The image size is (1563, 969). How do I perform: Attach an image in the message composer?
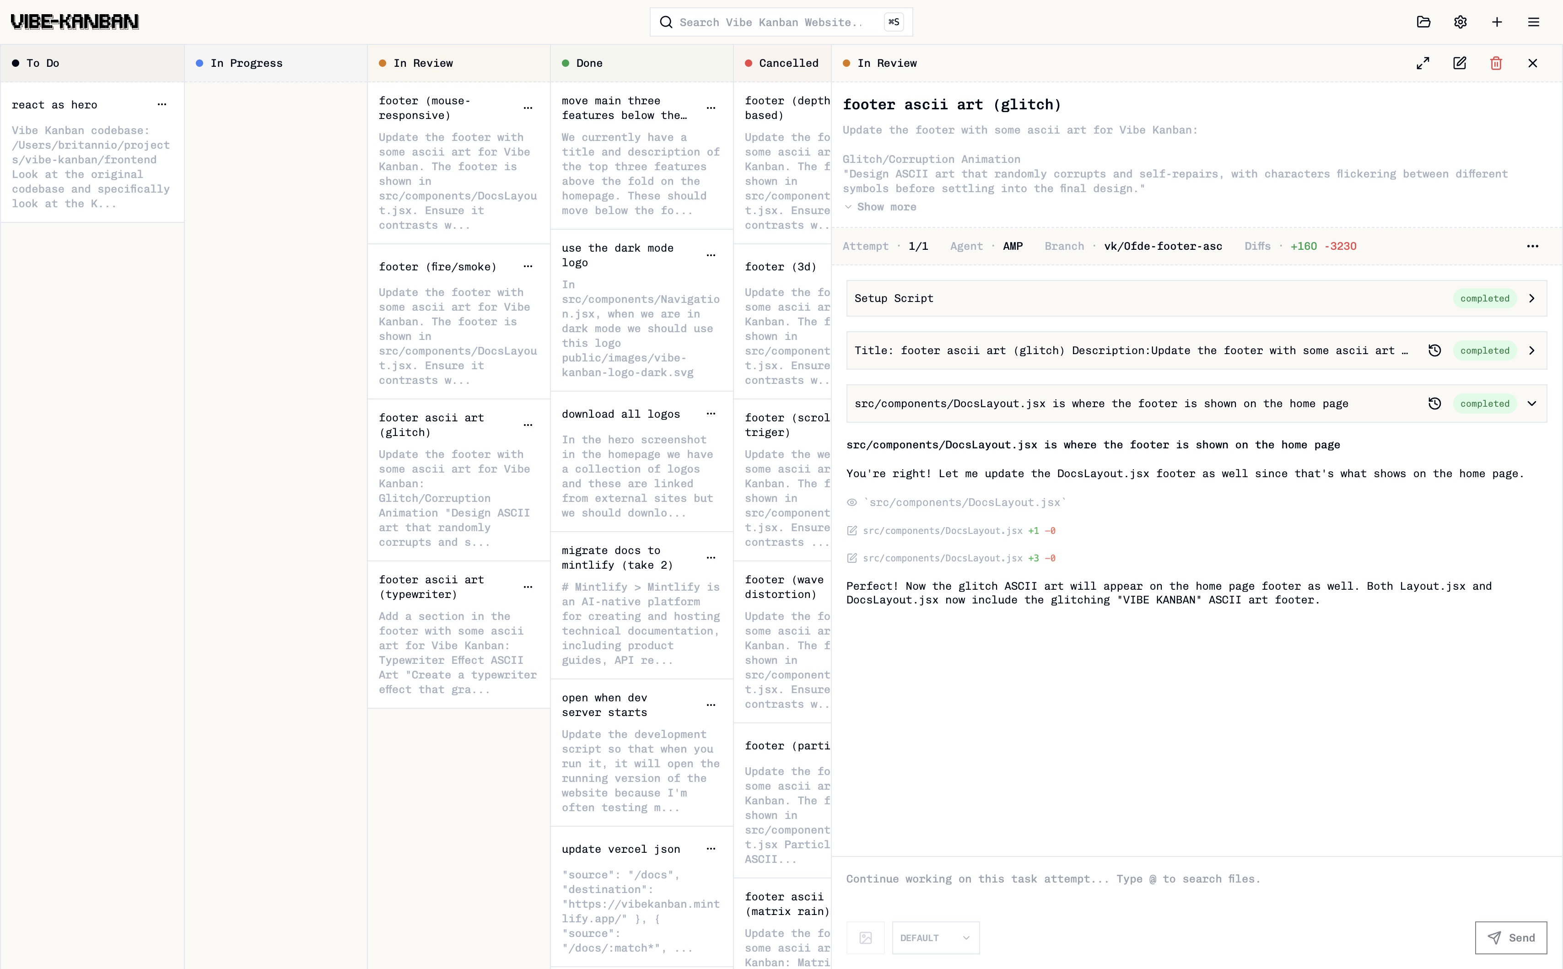pyautogui.click(x=866, y=937)
